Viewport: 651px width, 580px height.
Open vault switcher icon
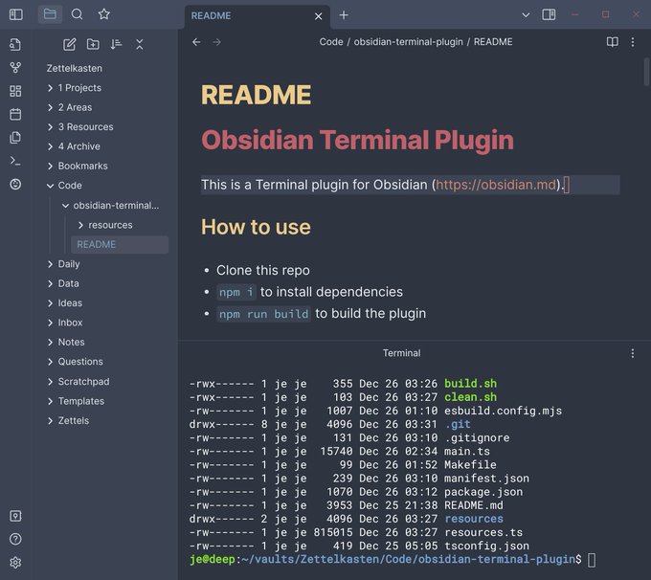(x=15, y=516)
